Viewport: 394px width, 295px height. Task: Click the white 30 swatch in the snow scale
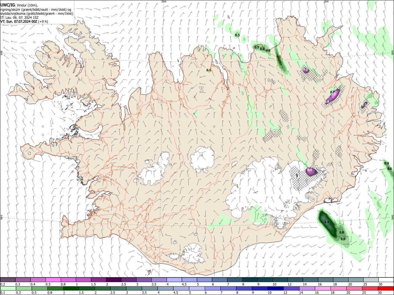(386, 280)
